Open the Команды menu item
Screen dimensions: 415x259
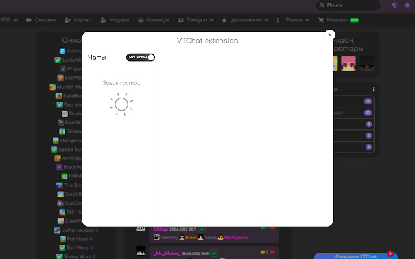(x=153, y=20)
